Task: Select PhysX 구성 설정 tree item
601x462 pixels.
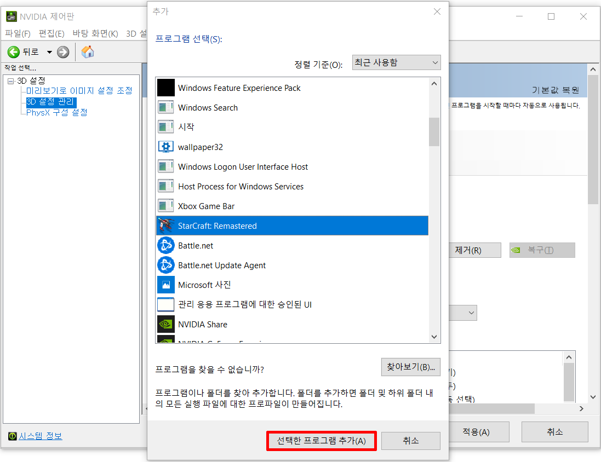Action: (x=57, y=113)
